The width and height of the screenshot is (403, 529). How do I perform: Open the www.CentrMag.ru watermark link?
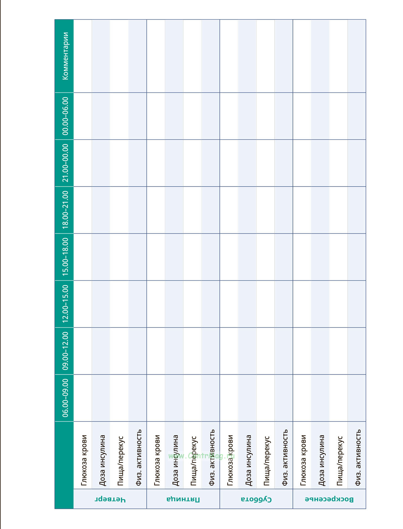coord(201,456)
